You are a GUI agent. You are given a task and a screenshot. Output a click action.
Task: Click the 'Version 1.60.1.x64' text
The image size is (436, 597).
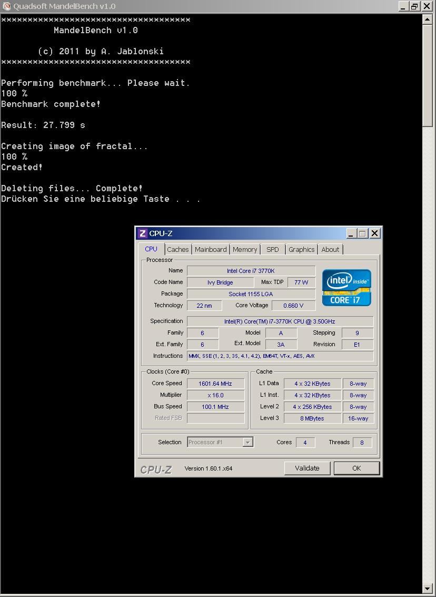click(209, 468)
